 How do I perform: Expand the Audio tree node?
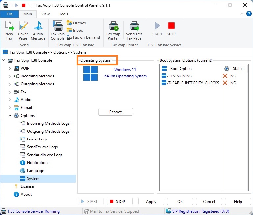(10, 100)
